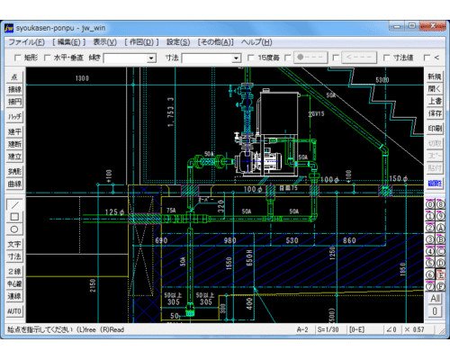This screenshot has height=360, width=450.
Task: Select the circle drawing tool
Action: pos(14,229)
